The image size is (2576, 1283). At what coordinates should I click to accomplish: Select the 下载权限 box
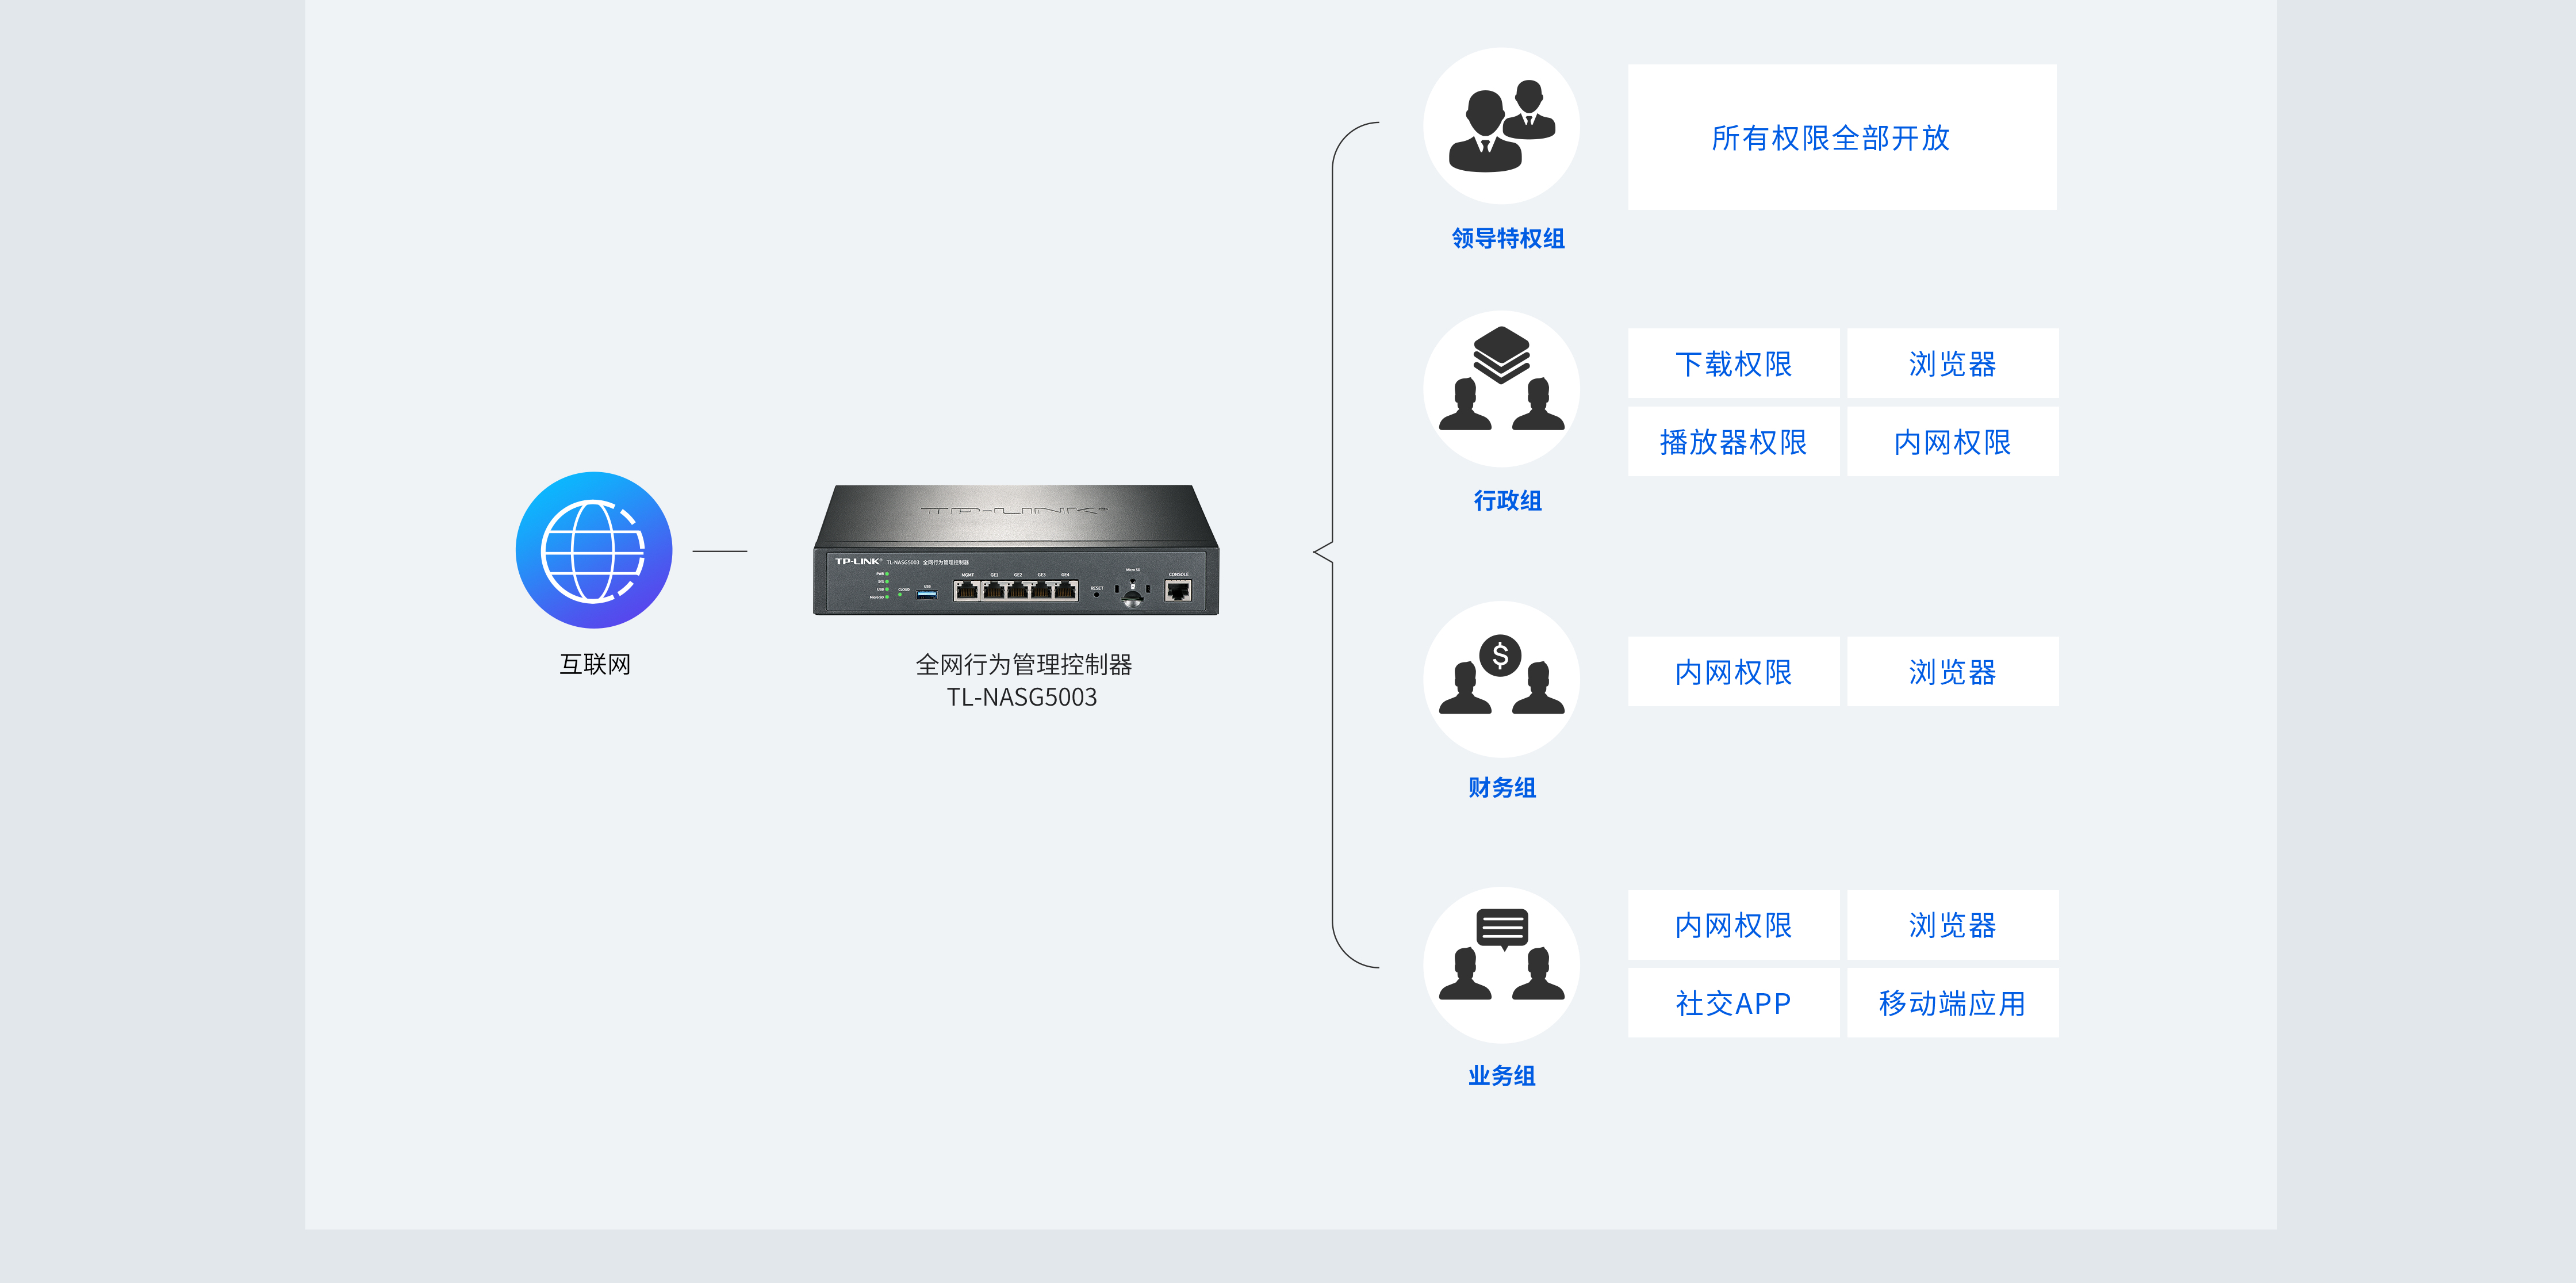coord(1733,363)
